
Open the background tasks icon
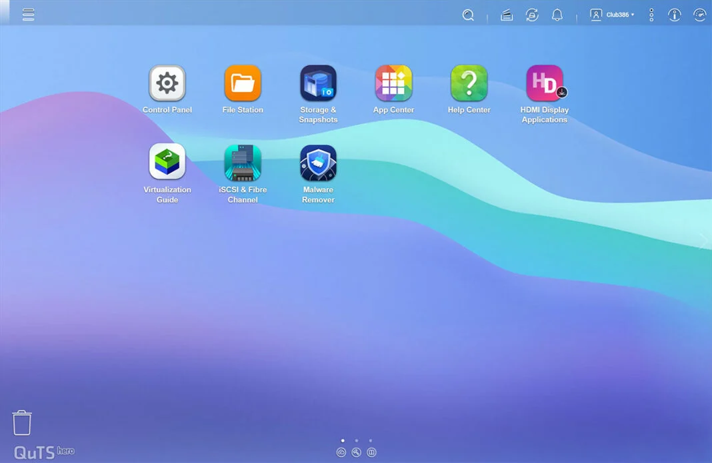point(507,15)
